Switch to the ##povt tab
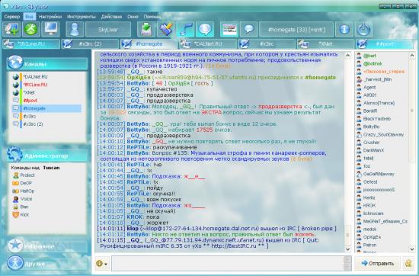419x276 pixels. coord(385,44)
